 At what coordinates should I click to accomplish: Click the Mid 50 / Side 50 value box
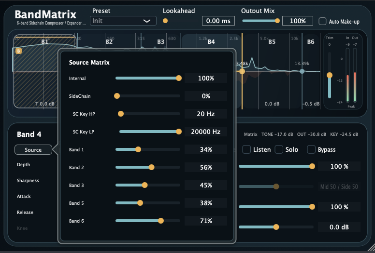pyautogui.click(x=339, y=186)
